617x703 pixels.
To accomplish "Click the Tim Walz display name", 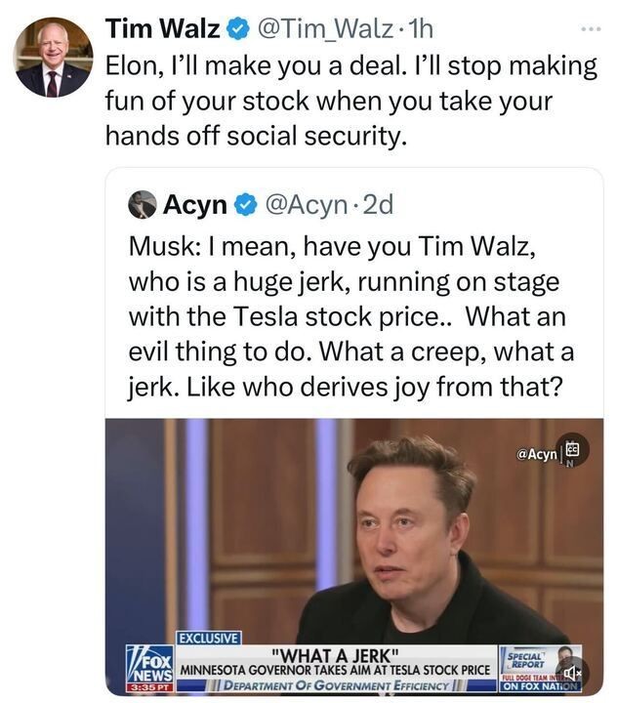I will pyautogui.click(x=163, y=28).
